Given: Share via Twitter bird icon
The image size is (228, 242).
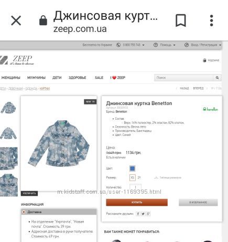Looking at the screenshot, I should pos(143,214).
